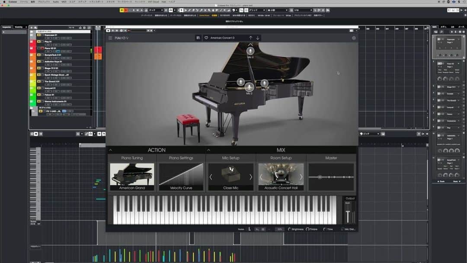Open the automation mode dropdown in toolbar
467x263 pixels.
157,10
